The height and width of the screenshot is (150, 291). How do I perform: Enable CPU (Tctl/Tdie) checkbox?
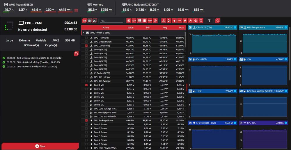(x=86, y=37)
